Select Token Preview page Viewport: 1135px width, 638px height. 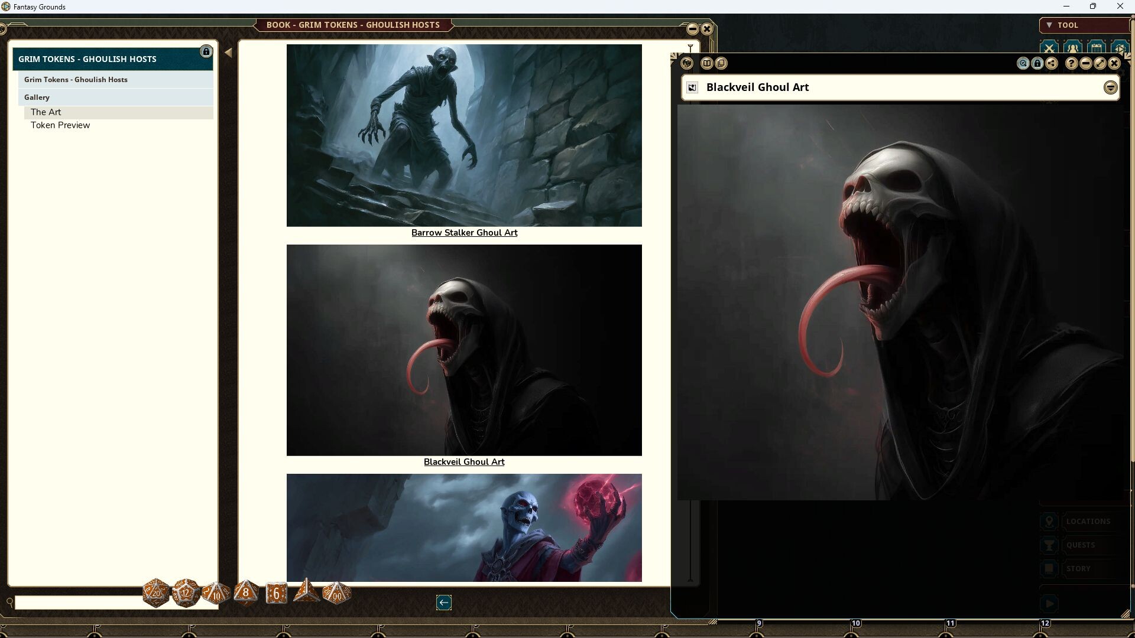click(x=60, y=125)
